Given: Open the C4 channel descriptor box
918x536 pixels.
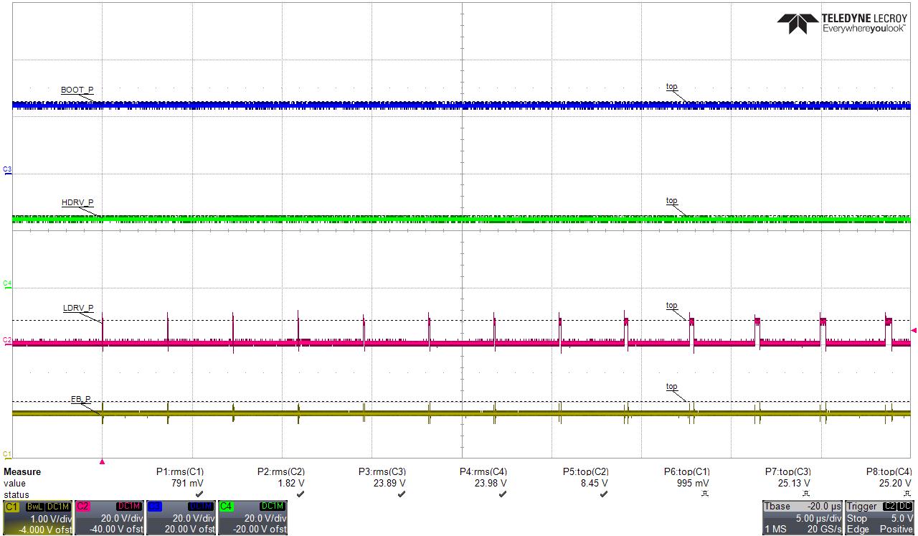Looking at the screenshot, I should [x=252, y=517].
